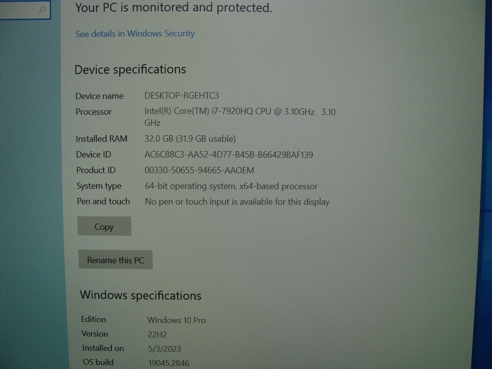The image size is (492, 369).
Task: Click the Installed RAM label
Action: (101, 139)
